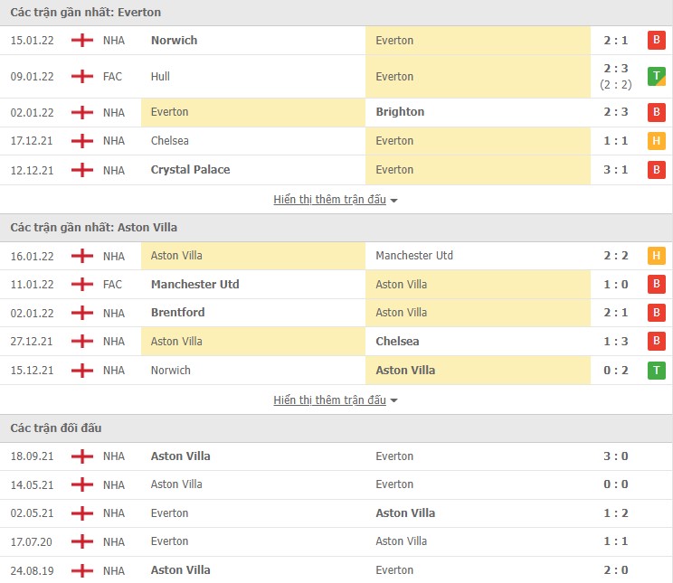The width and height of the screenshot is (673, 583).
Task: Click the England flag beside 15.01.22 match
Action: (x=82, y=41)
